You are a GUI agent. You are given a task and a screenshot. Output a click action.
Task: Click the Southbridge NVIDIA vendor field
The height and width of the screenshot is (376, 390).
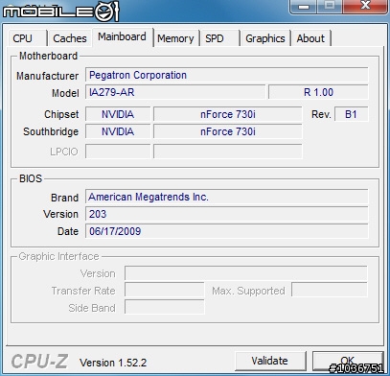(x=118, y=131)
